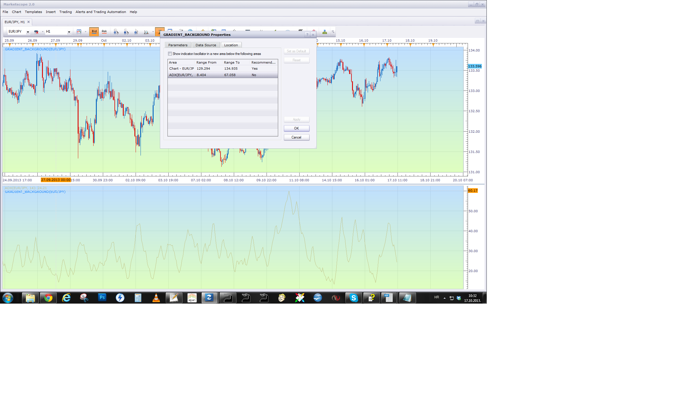
Task: Click the zoom out magnifier icon
Action: (x=126, y=32)
